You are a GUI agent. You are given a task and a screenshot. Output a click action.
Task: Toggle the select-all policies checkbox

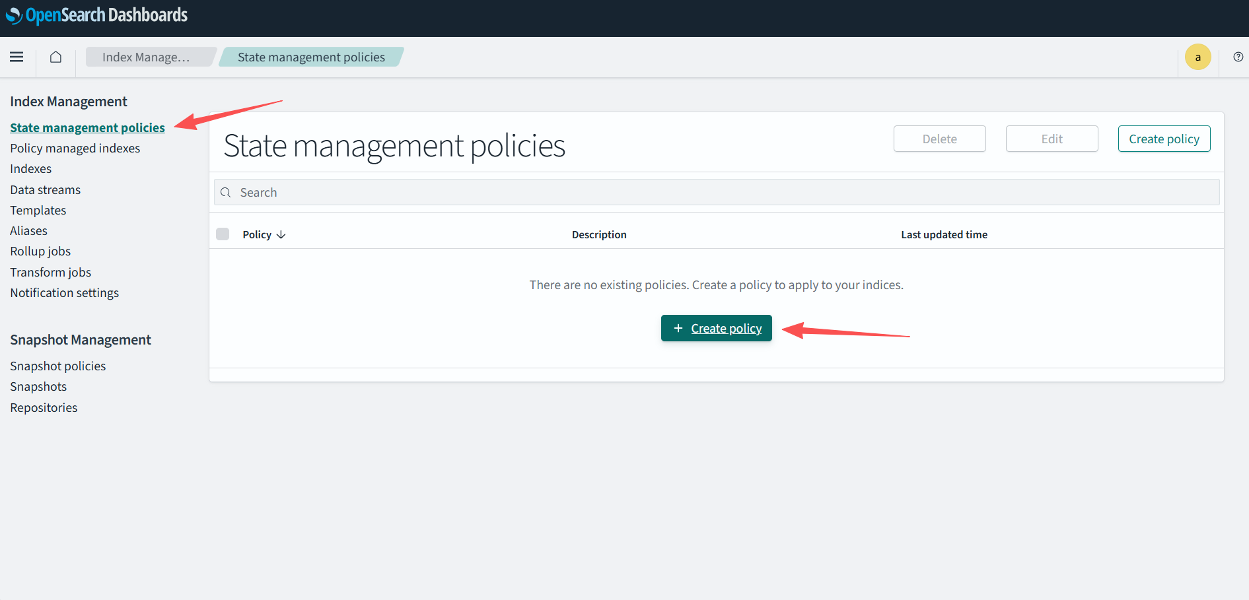(x=223, y=234)
